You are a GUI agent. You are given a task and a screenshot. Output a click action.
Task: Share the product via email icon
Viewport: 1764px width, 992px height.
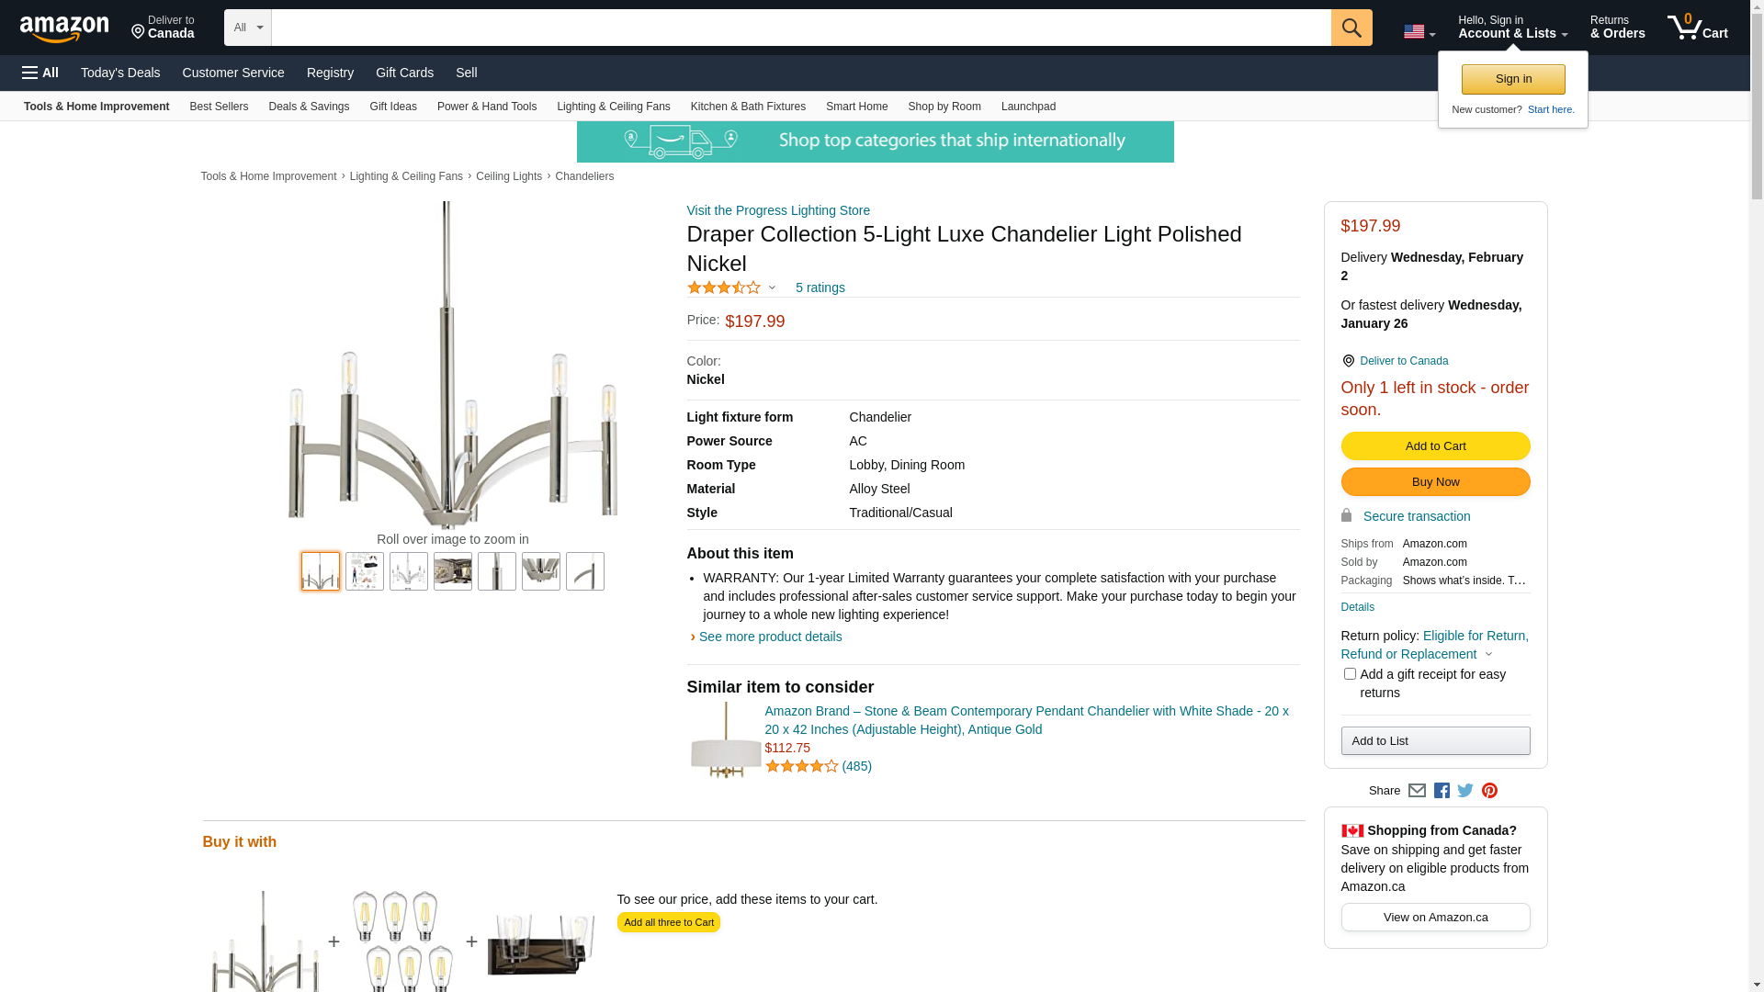(x=1417, y=791)
